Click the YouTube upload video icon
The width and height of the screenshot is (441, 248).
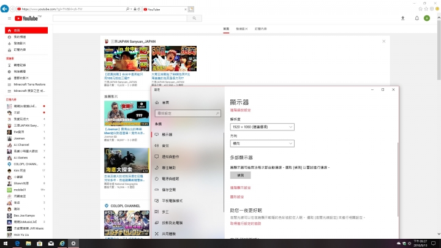pyautogui.click(x=403, y=18)
